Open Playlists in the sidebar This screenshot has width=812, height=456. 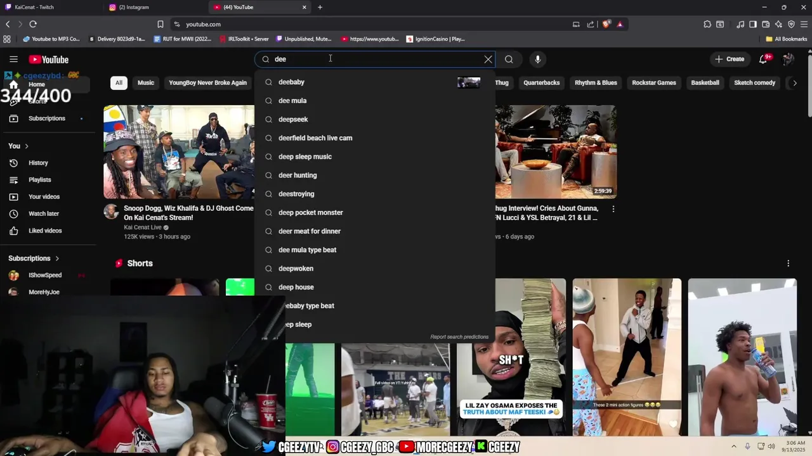[39, 180]
